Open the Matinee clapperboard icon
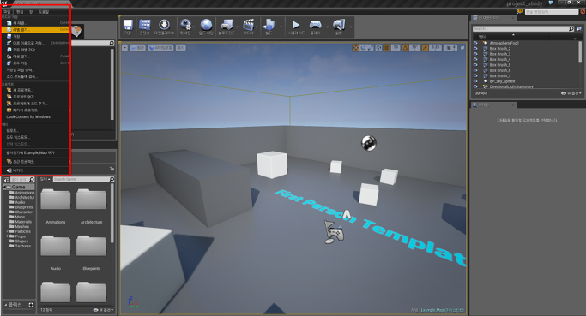The width and height of the screenshot is (586, 316). click(x=248, y=25)
